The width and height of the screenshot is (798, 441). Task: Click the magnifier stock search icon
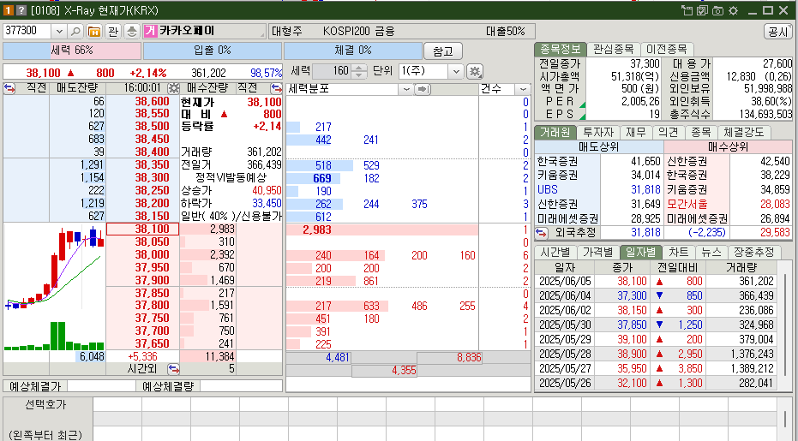point(75,31)
